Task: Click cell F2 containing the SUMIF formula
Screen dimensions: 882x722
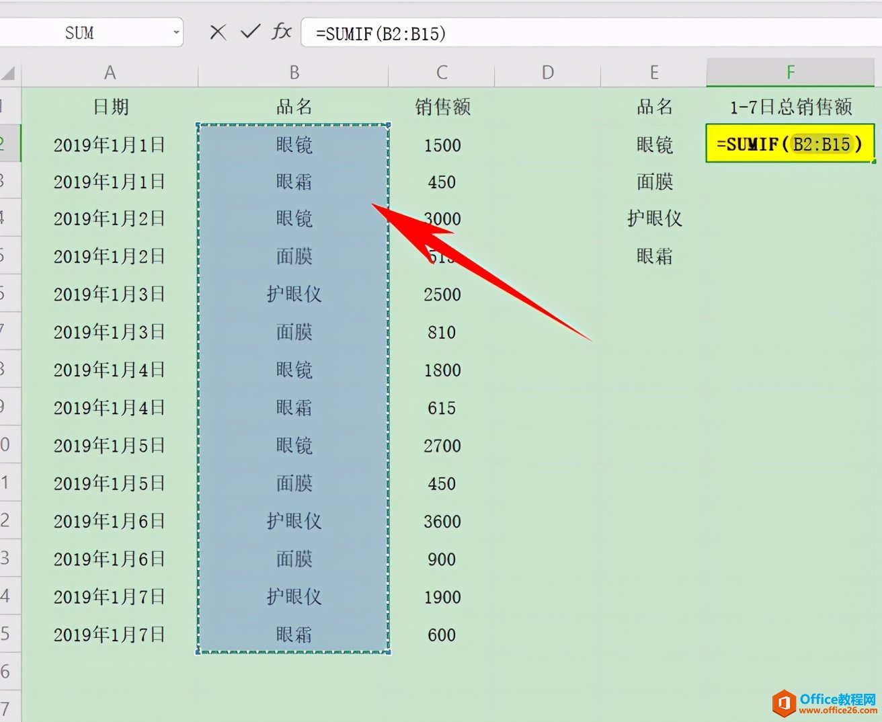Action: 790,143
